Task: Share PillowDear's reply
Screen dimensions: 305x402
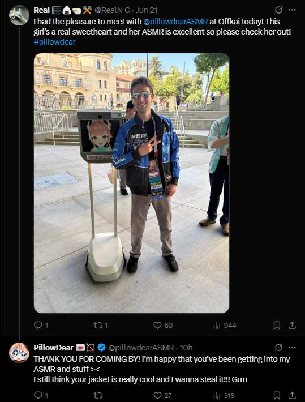Action: pos(292,395)
